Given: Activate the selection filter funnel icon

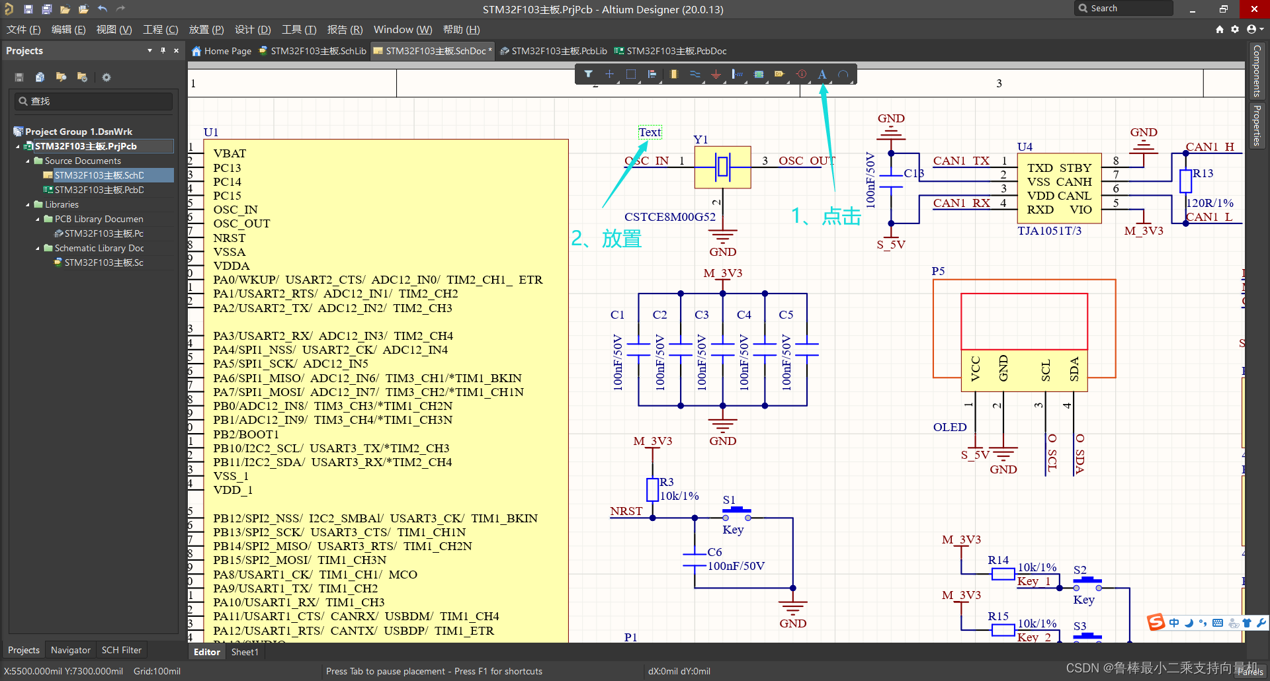Looking at the screenshot, I should [588, 74].
